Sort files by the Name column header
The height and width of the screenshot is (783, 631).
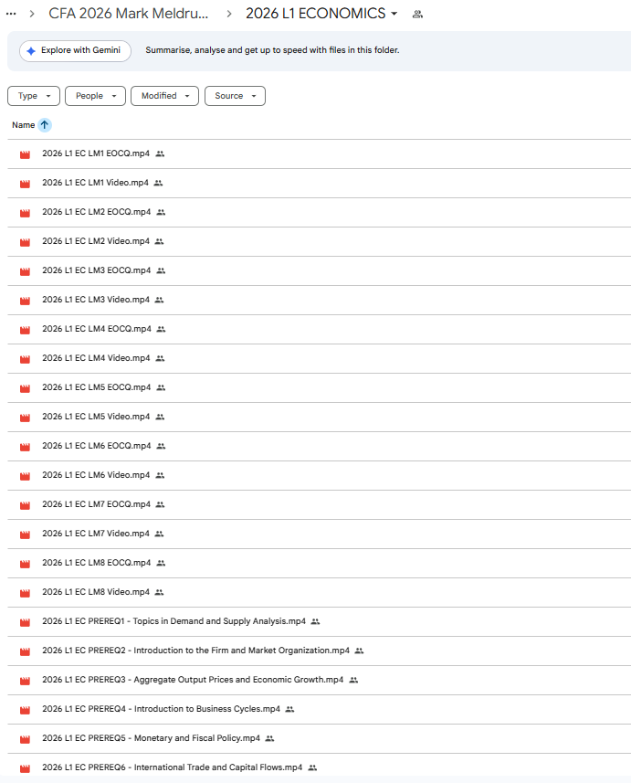23,125
